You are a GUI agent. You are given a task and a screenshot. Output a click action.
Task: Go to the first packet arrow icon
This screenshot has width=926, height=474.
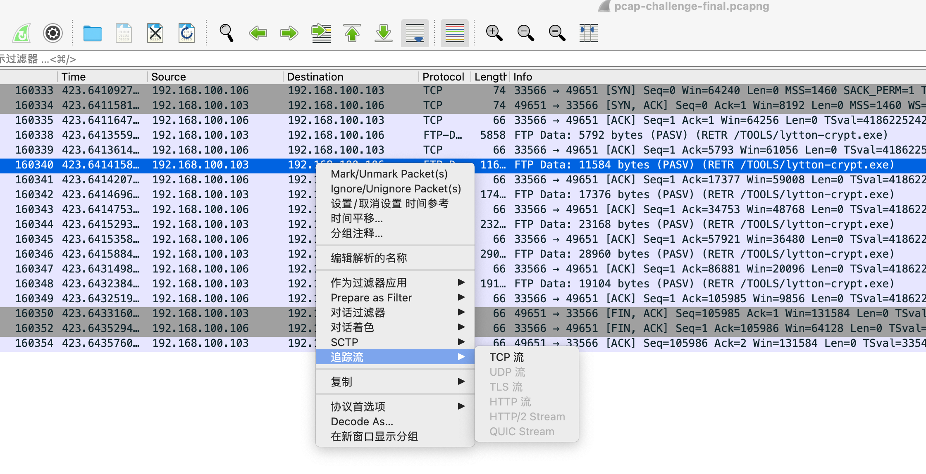[x=352, y=33]
